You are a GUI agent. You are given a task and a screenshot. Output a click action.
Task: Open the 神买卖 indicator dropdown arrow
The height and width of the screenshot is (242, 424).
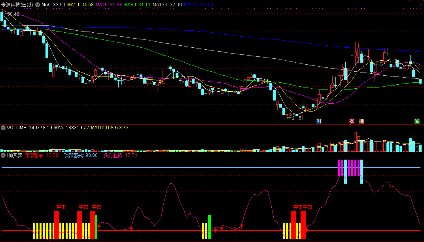[x=3, y=155]
